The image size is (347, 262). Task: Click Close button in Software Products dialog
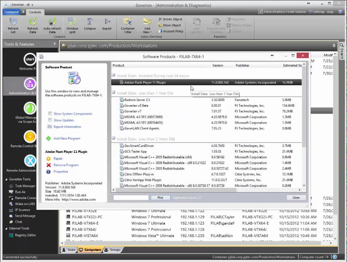(x=296, y=198)
